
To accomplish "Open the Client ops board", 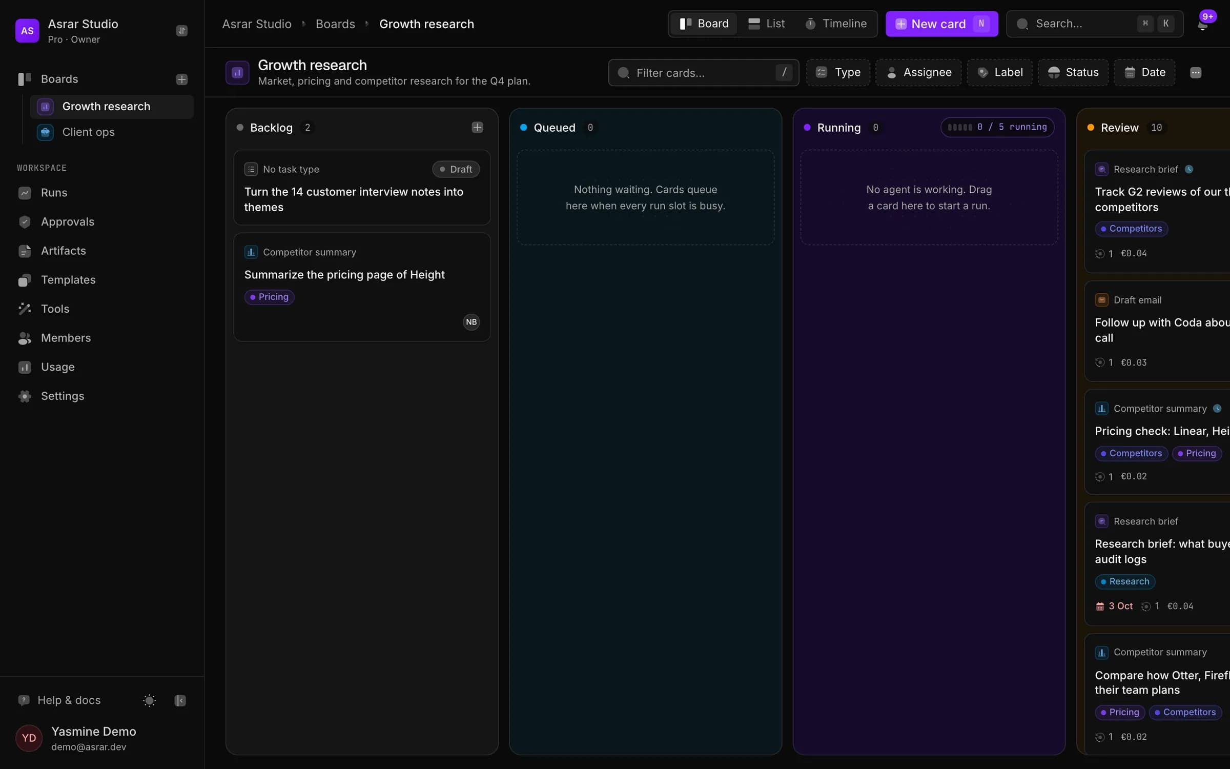I will pos(112,132).
